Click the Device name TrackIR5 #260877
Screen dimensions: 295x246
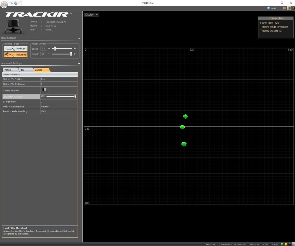coord(56,22)
